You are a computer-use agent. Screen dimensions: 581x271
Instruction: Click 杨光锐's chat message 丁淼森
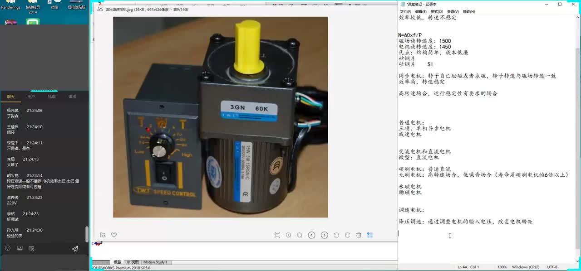(x=13, y=116)
